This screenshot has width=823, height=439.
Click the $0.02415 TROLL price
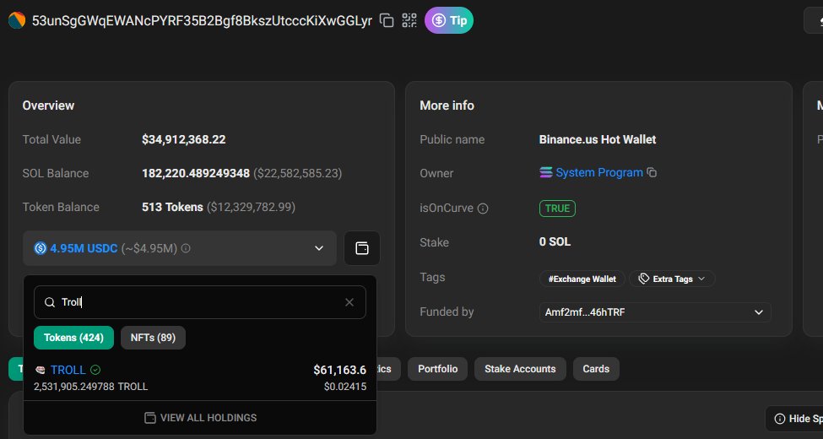point(345,387)
